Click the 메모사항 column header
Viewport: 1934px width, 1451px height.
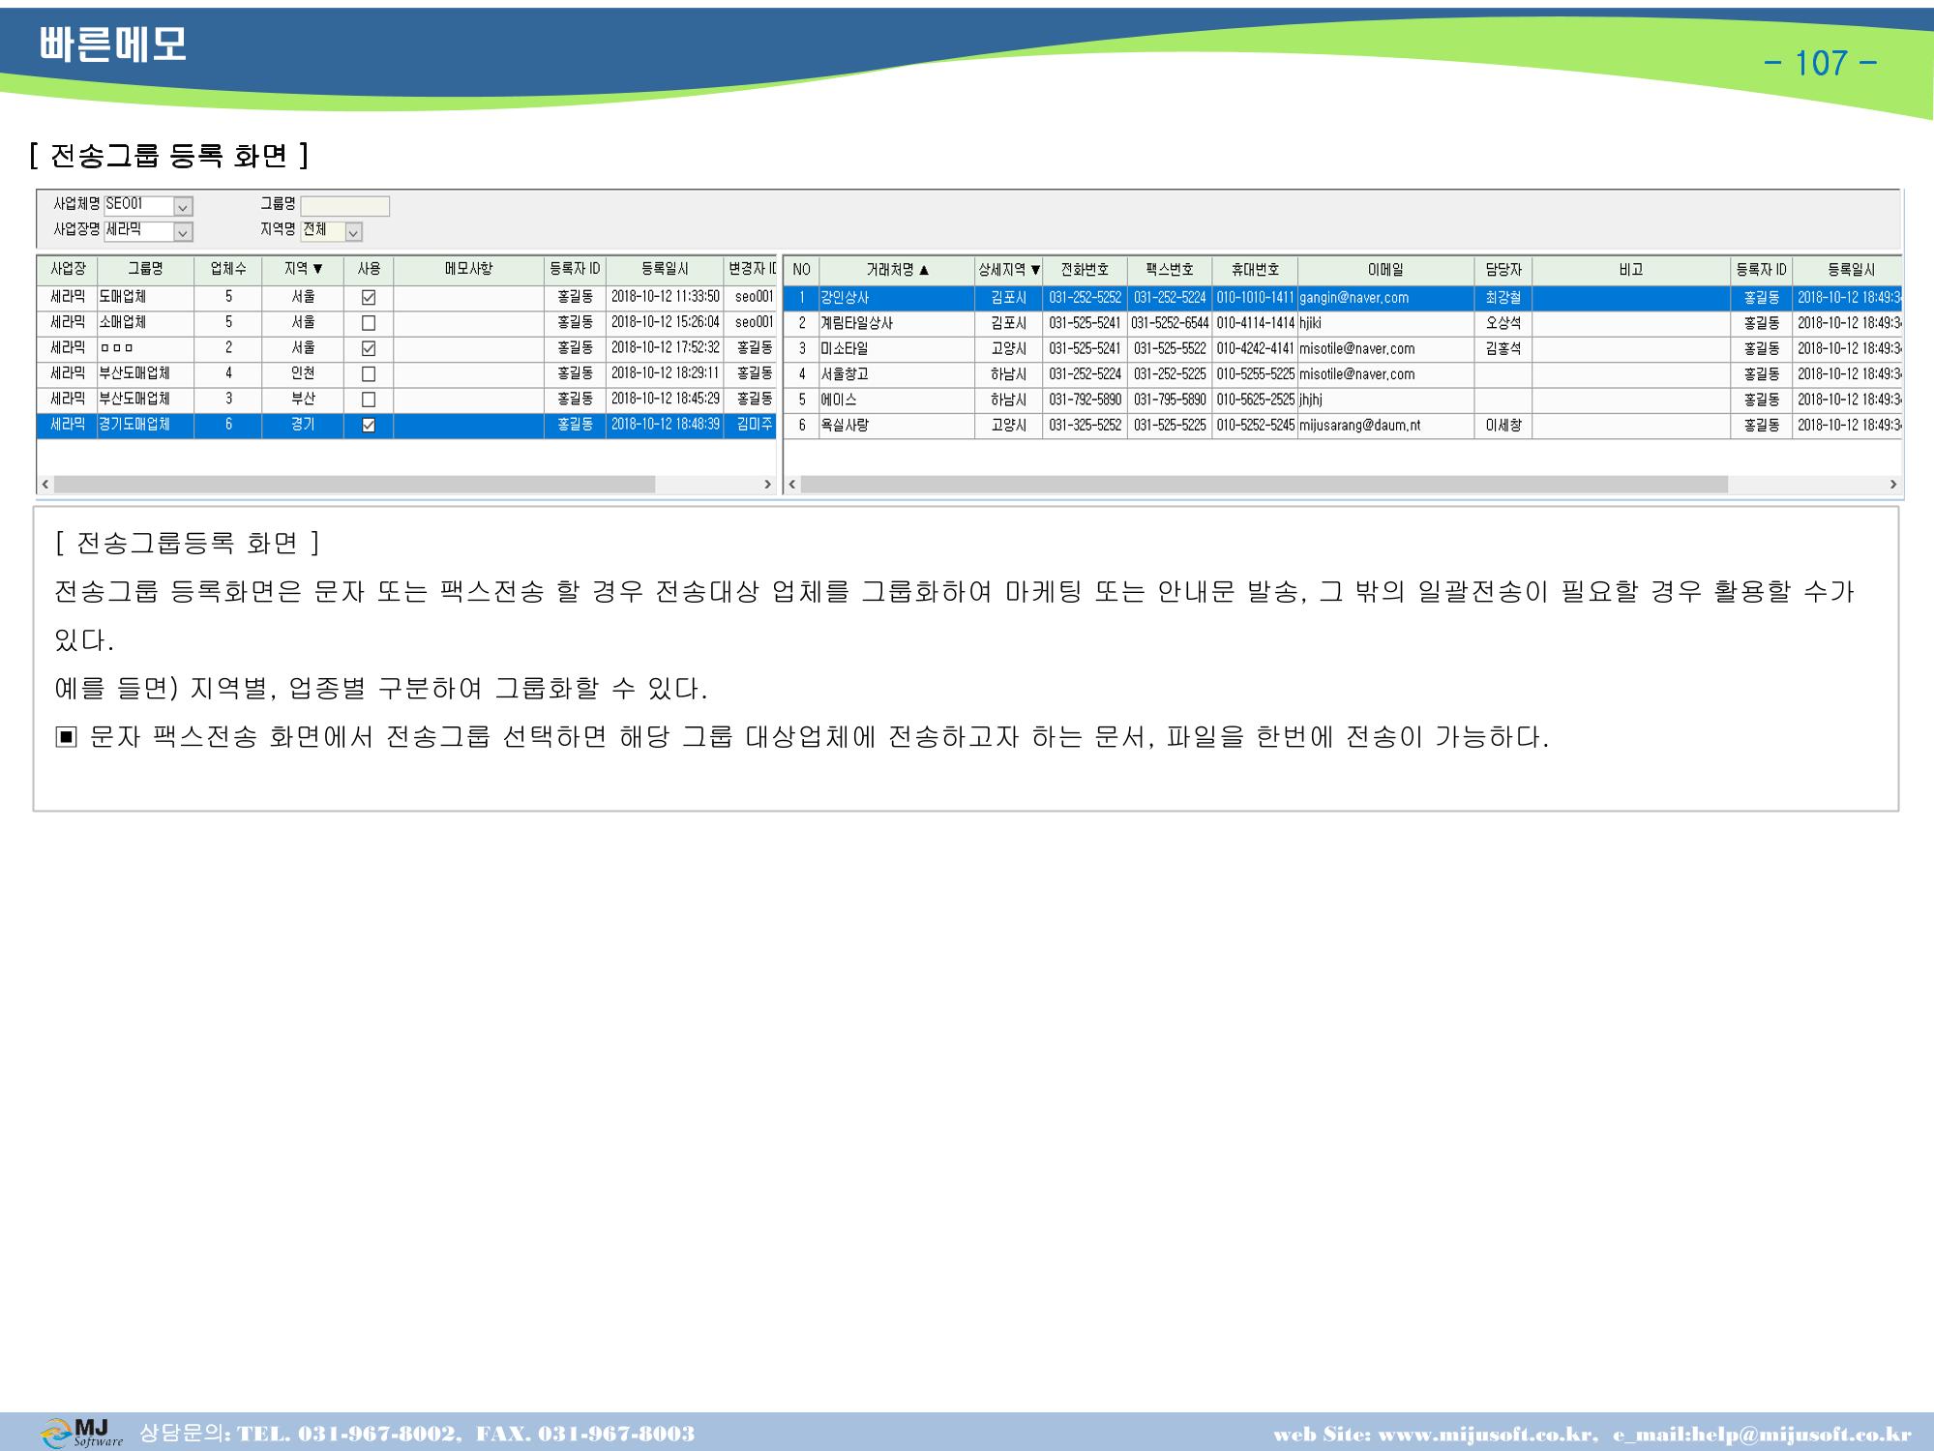pos(468,270)
